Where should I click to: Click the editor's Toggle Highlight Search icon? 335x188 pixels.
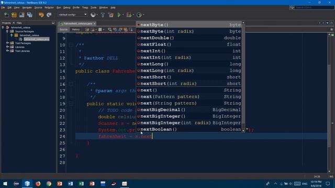coord(126,30)
